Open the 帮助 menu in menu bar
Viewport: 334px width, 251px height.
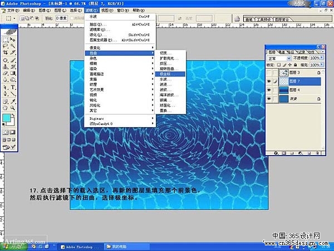coord(138,10)
